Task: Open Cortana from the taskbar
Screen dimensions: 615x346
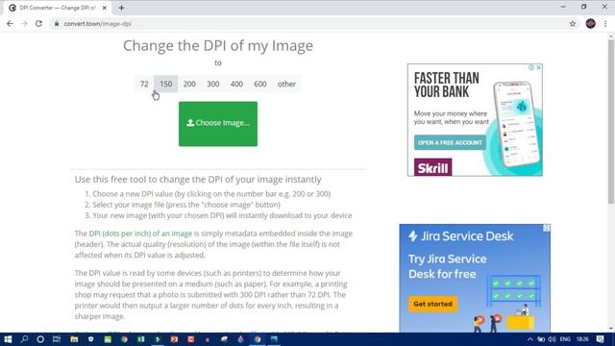Action: tap(40, 339)
